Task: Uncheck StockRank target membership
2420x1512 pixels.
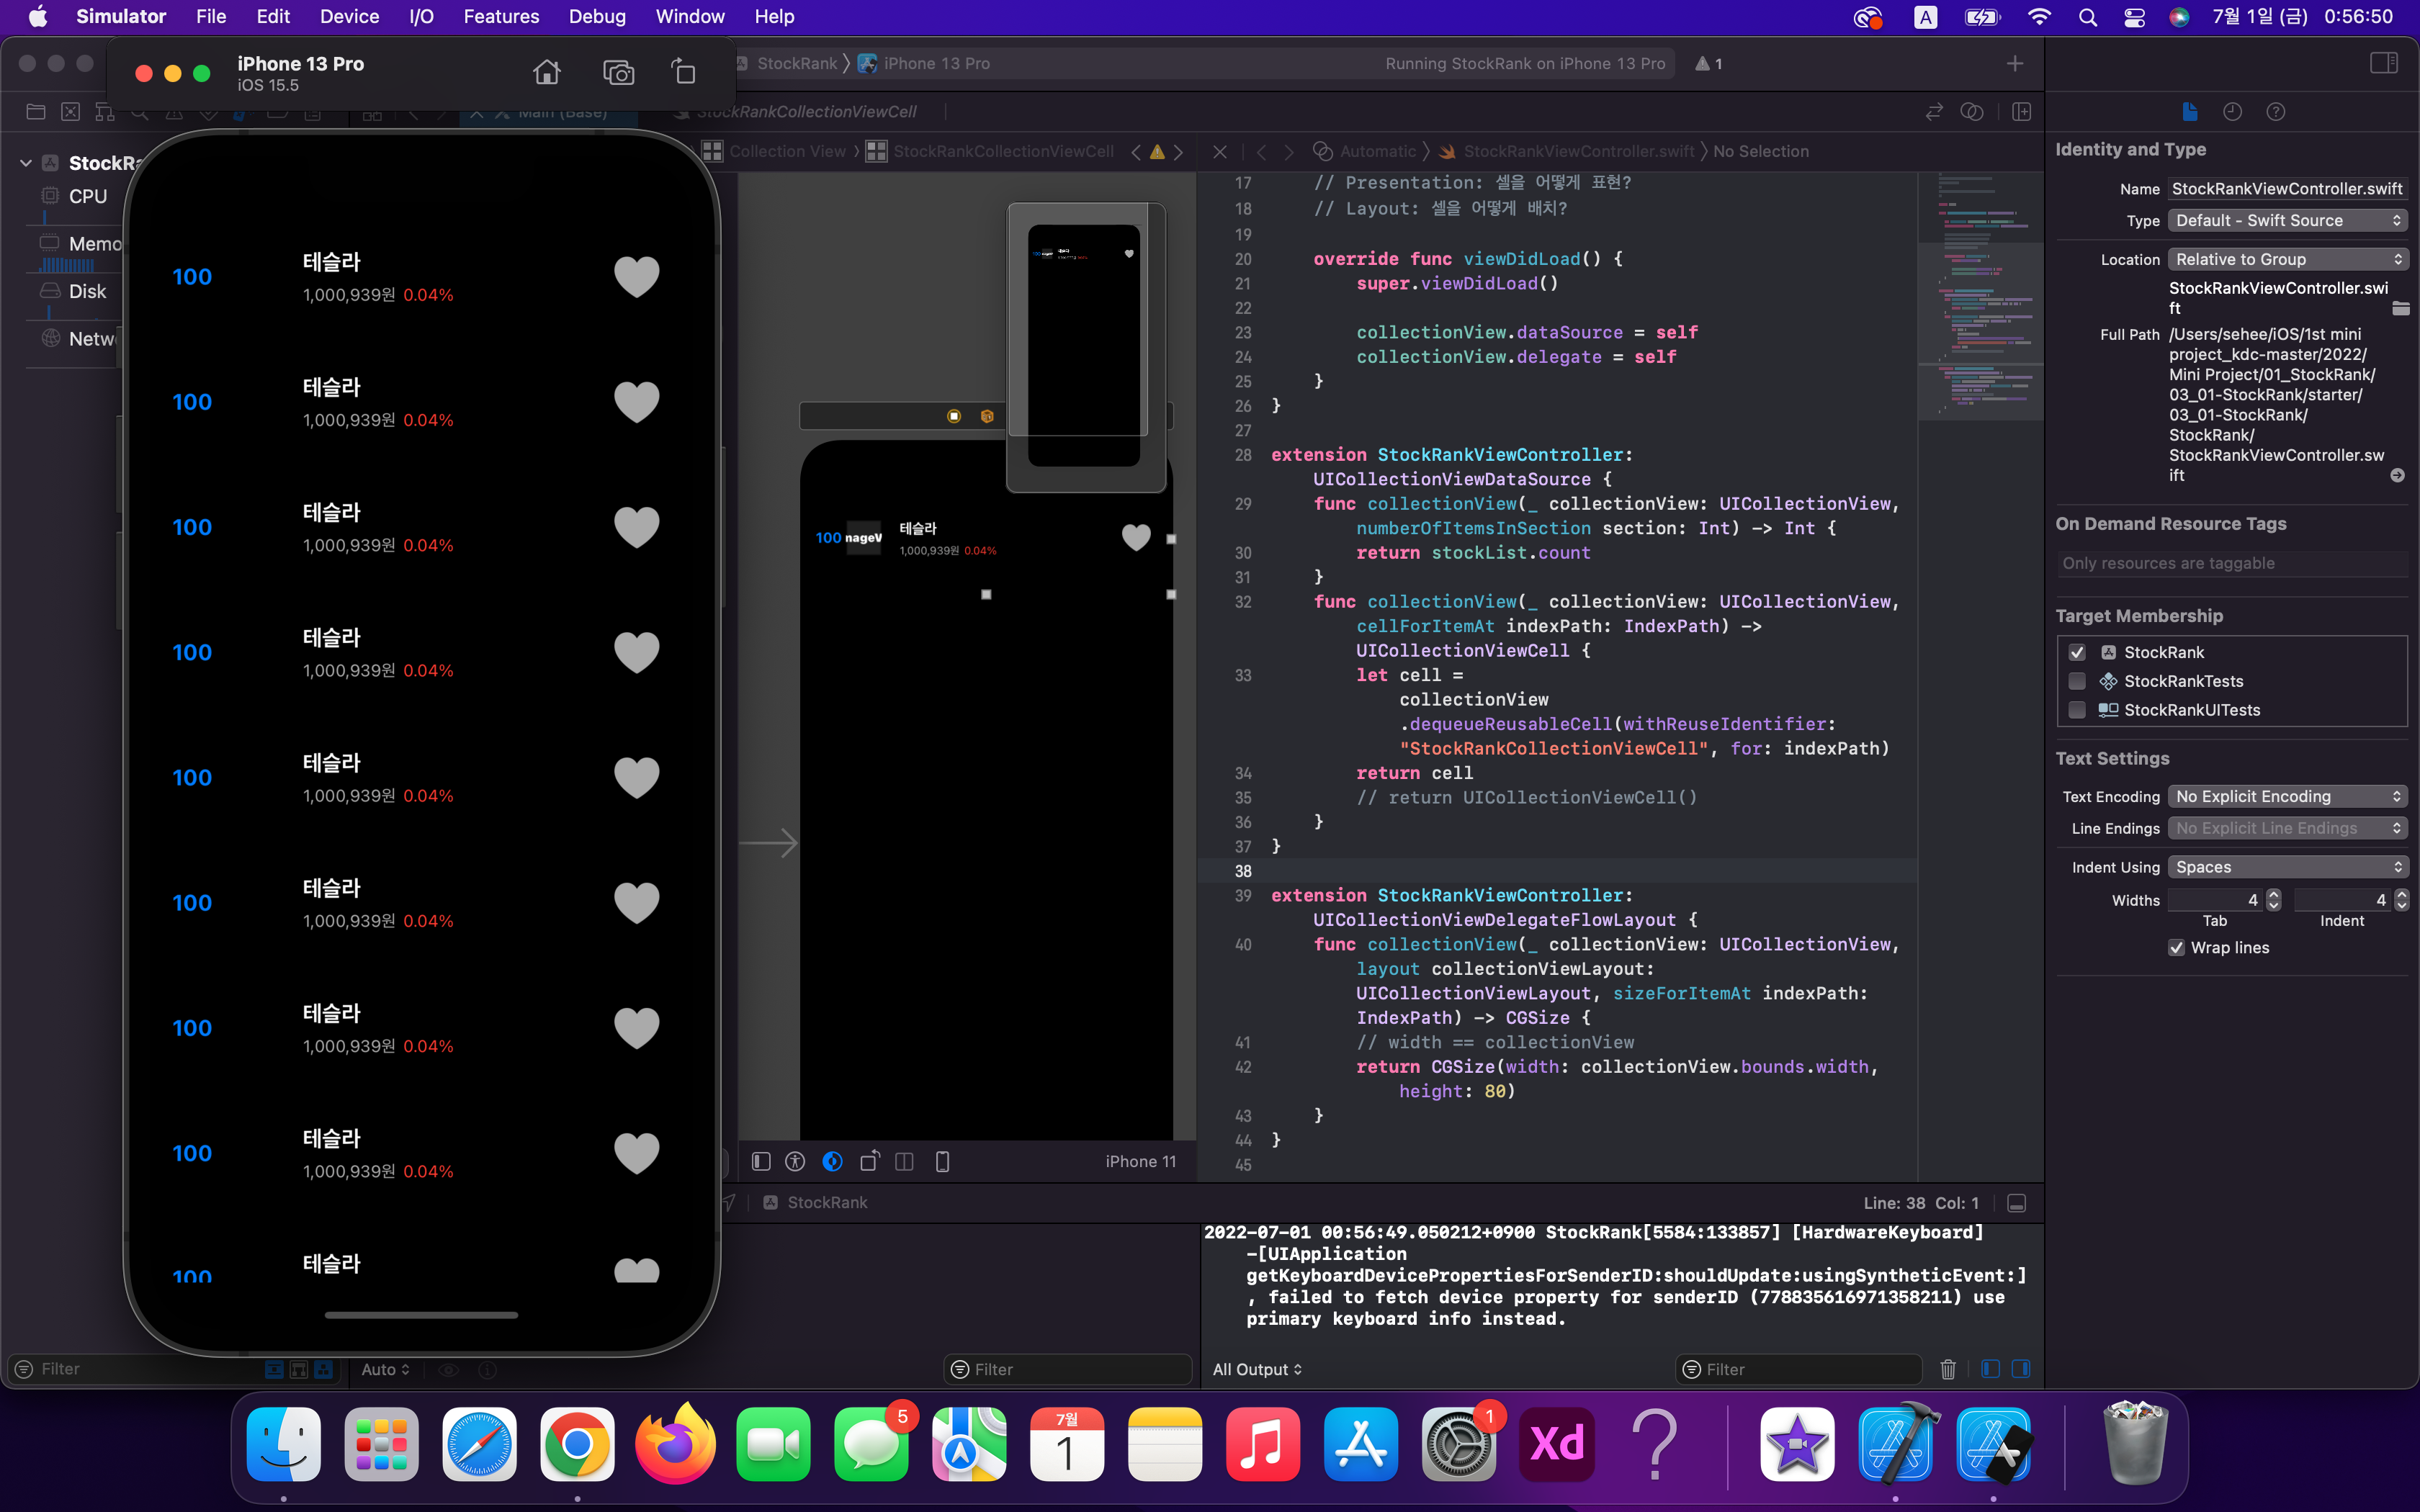Action: tap(2077, 652)
